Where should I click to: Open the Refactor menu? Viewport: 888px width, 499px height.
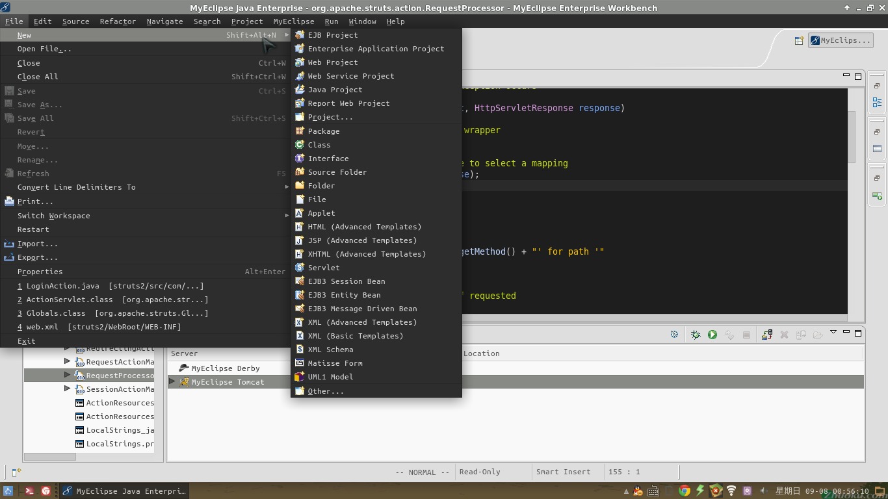point(118,21)
